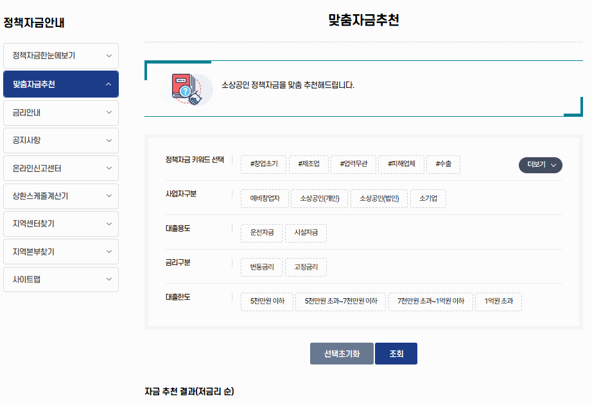592x403 pixels.
Task: Choose 고정금리 interest rate type
Action: click(306, 267)
